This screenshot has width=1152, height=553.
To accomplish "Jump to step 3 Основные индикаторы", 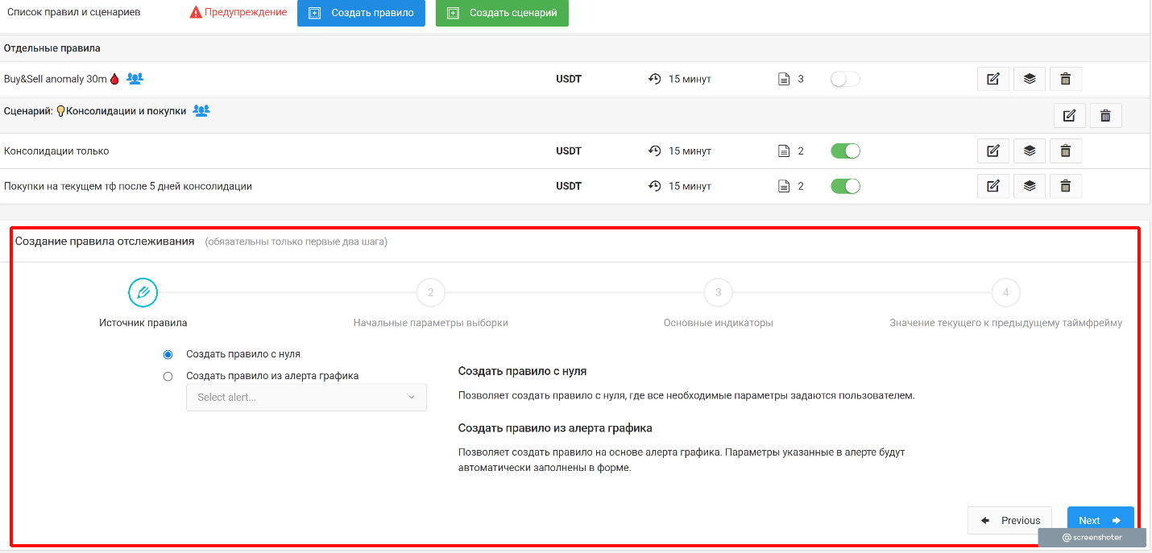I will 718,293.
